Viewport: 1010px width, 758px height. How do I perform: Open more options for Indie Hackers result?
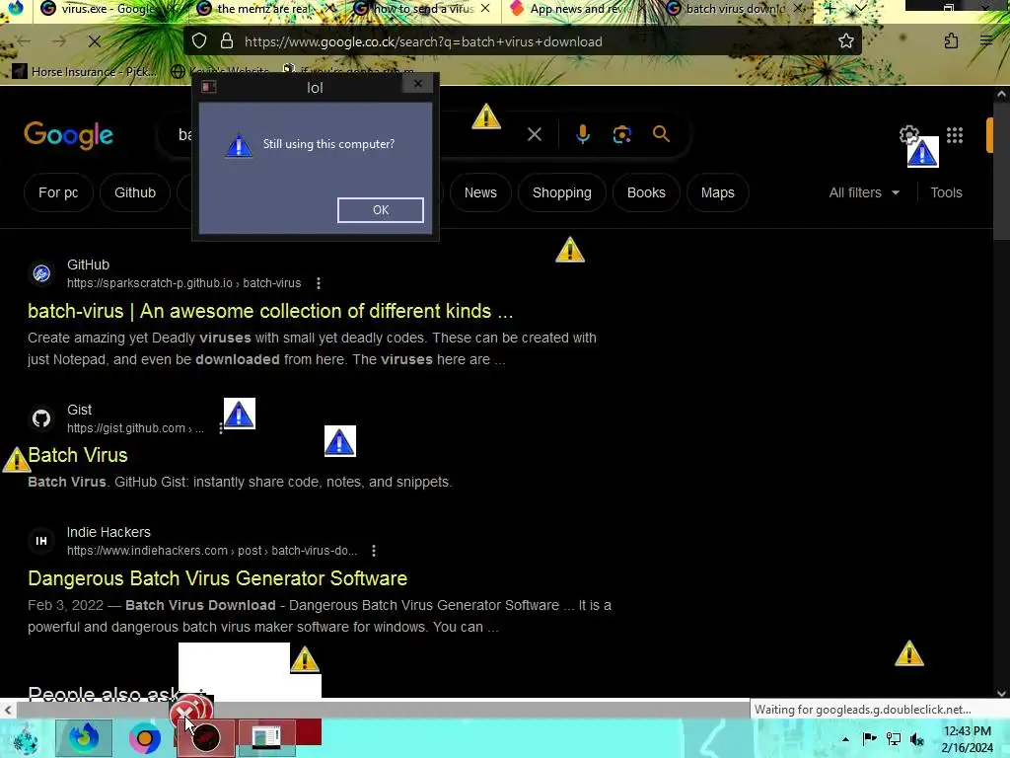coord(374,551)
